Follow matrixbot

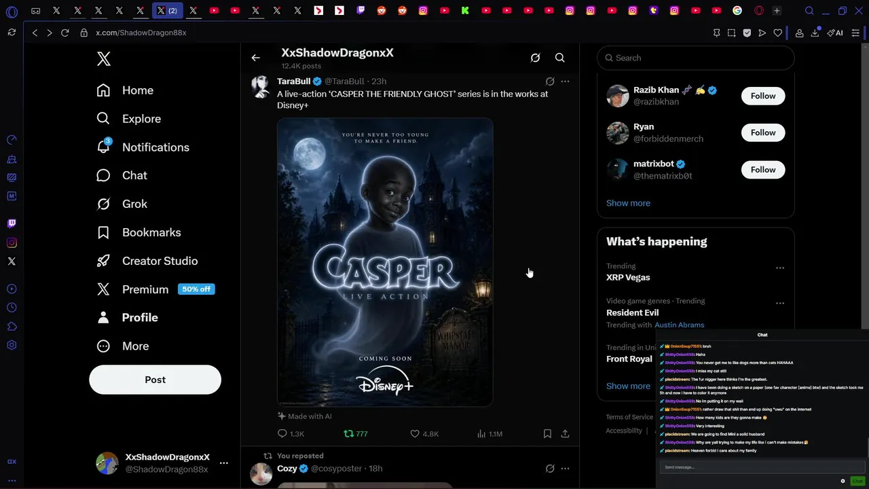pos(763,170)
